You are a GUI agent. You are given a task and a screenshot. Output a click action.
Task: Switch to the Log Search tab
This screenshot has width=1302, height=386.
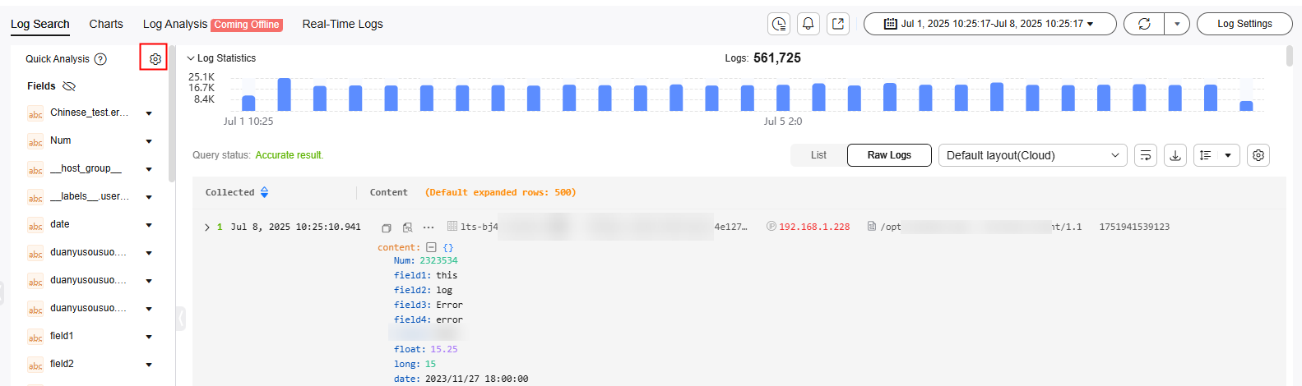(39, 24)
